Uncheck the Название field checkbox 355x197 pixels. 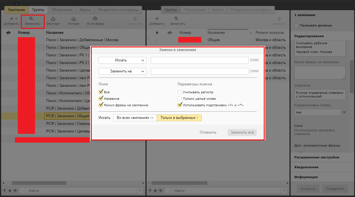click(x=101, y=98)
